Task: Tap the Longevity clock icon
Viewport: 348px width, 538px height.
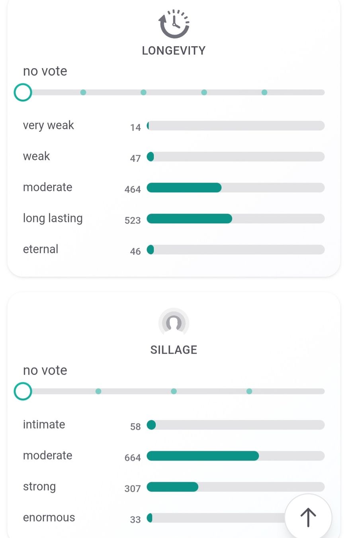Action: [174, 24]
